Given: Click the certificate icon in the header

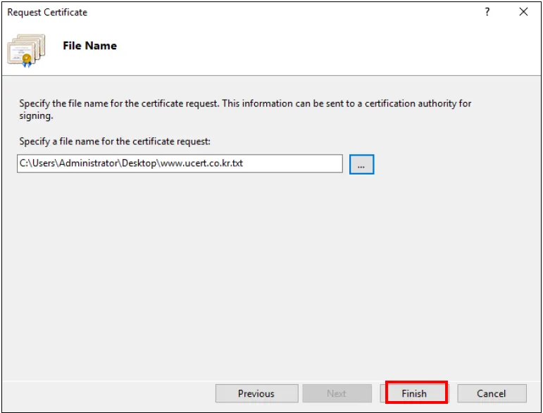Looking at the screenshot, I should pos(26,49).
